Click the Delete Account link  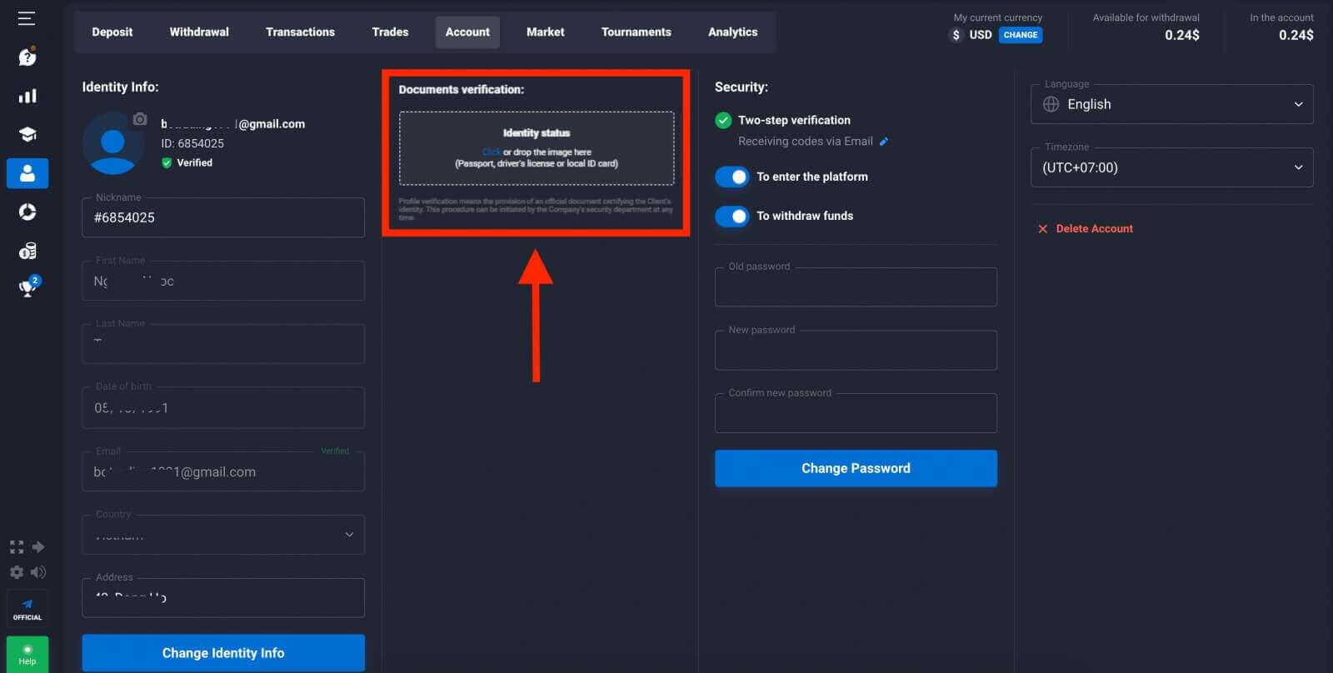click(x=1094, y=228)
